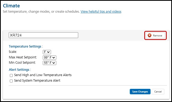Click the Climate page heading
The width and height of the screenshot is (172, 102).
coord(11,6)
